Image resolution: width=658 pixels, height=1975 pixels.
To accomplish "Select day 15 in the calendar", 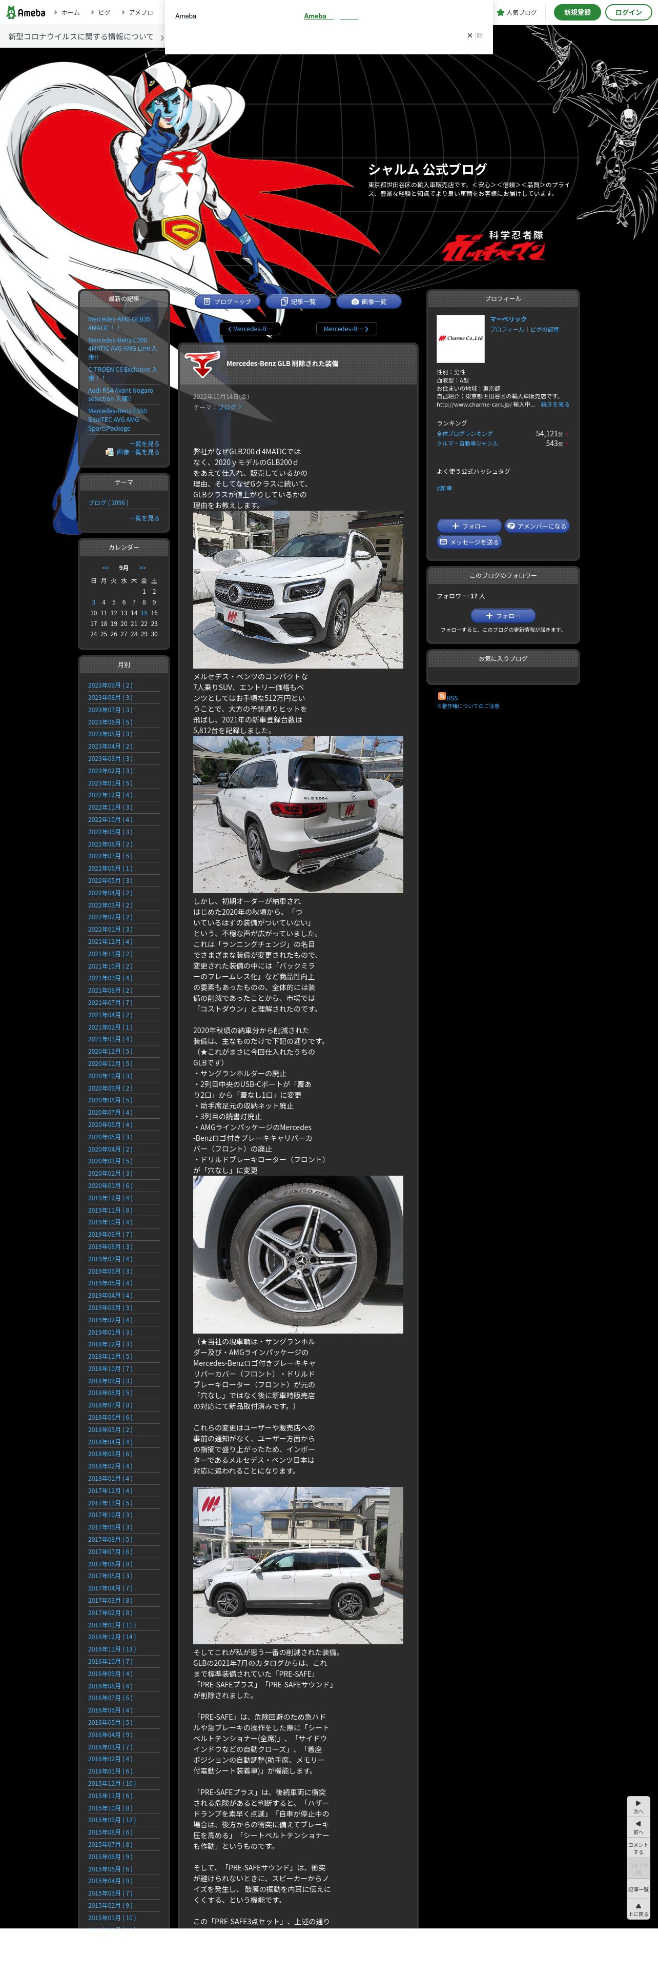I will click(x=144, y=613).
